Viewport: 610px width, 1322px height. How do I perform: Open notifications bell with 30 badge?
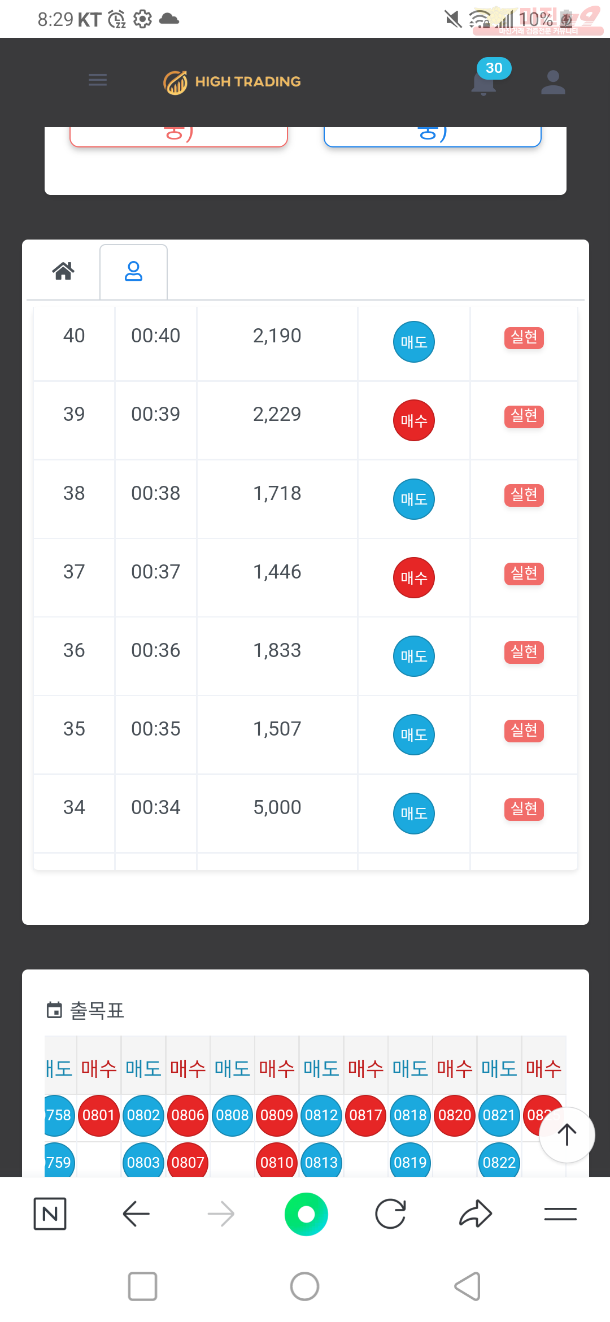(484, 83)
